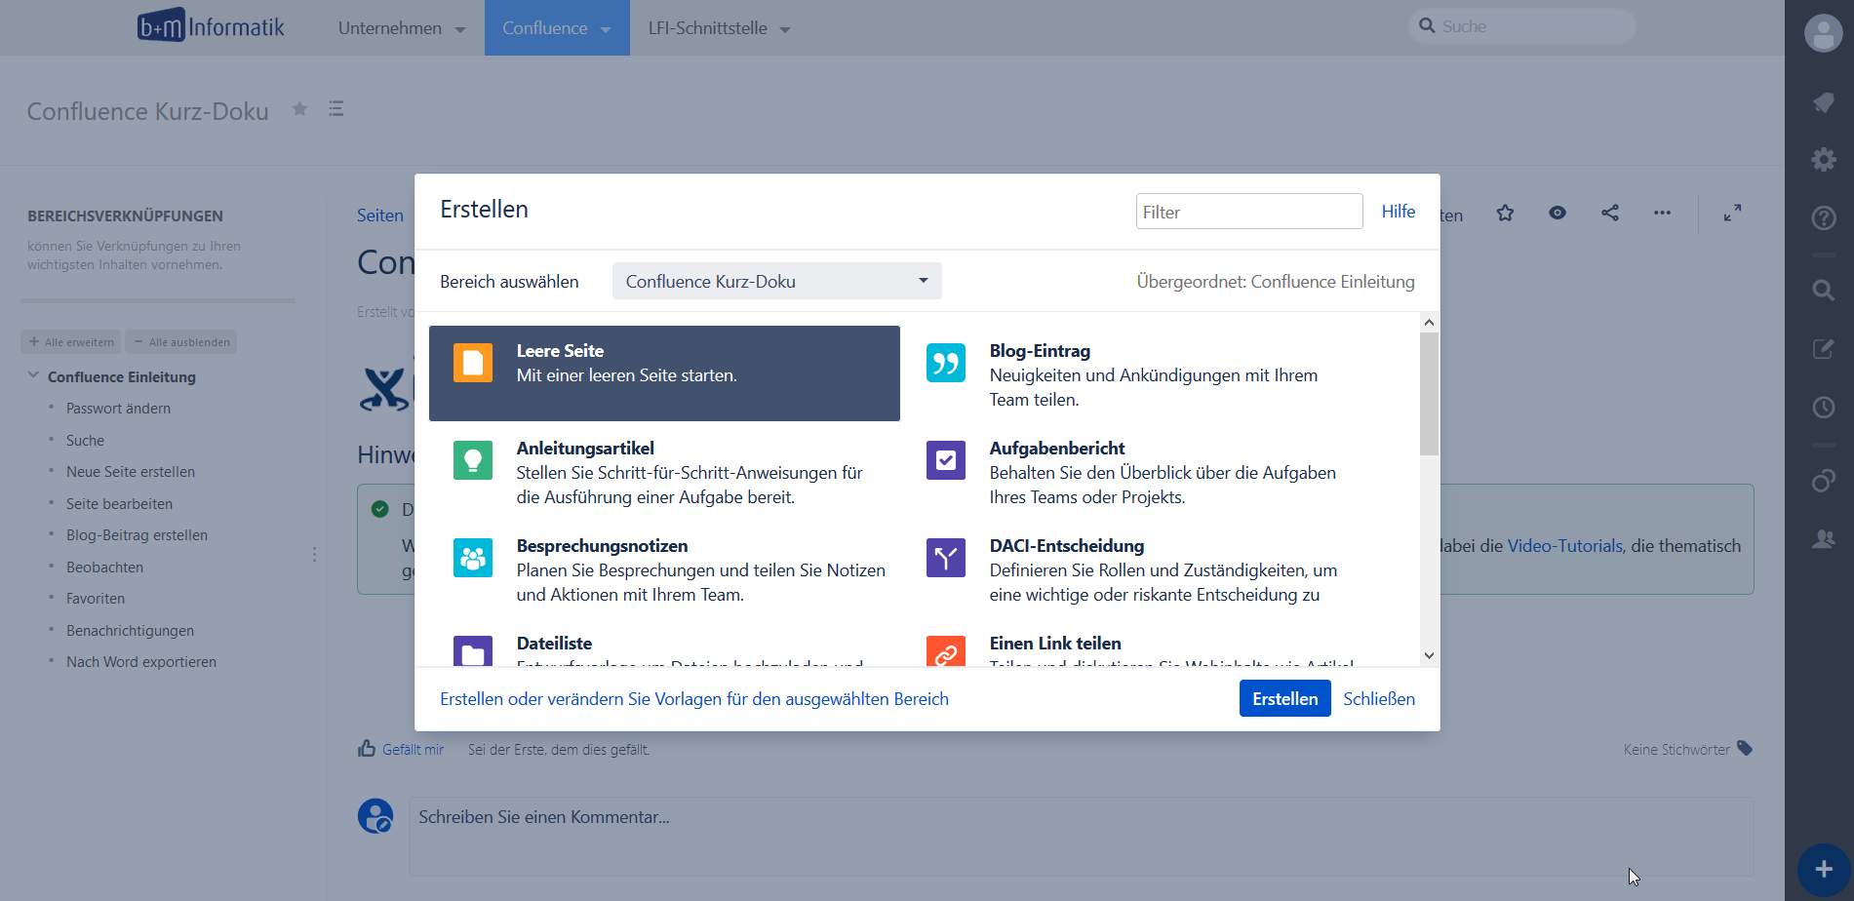Open Blog-Beitrag erstellen page
This screenshot has height=901, width=1854.
(137, 535)
